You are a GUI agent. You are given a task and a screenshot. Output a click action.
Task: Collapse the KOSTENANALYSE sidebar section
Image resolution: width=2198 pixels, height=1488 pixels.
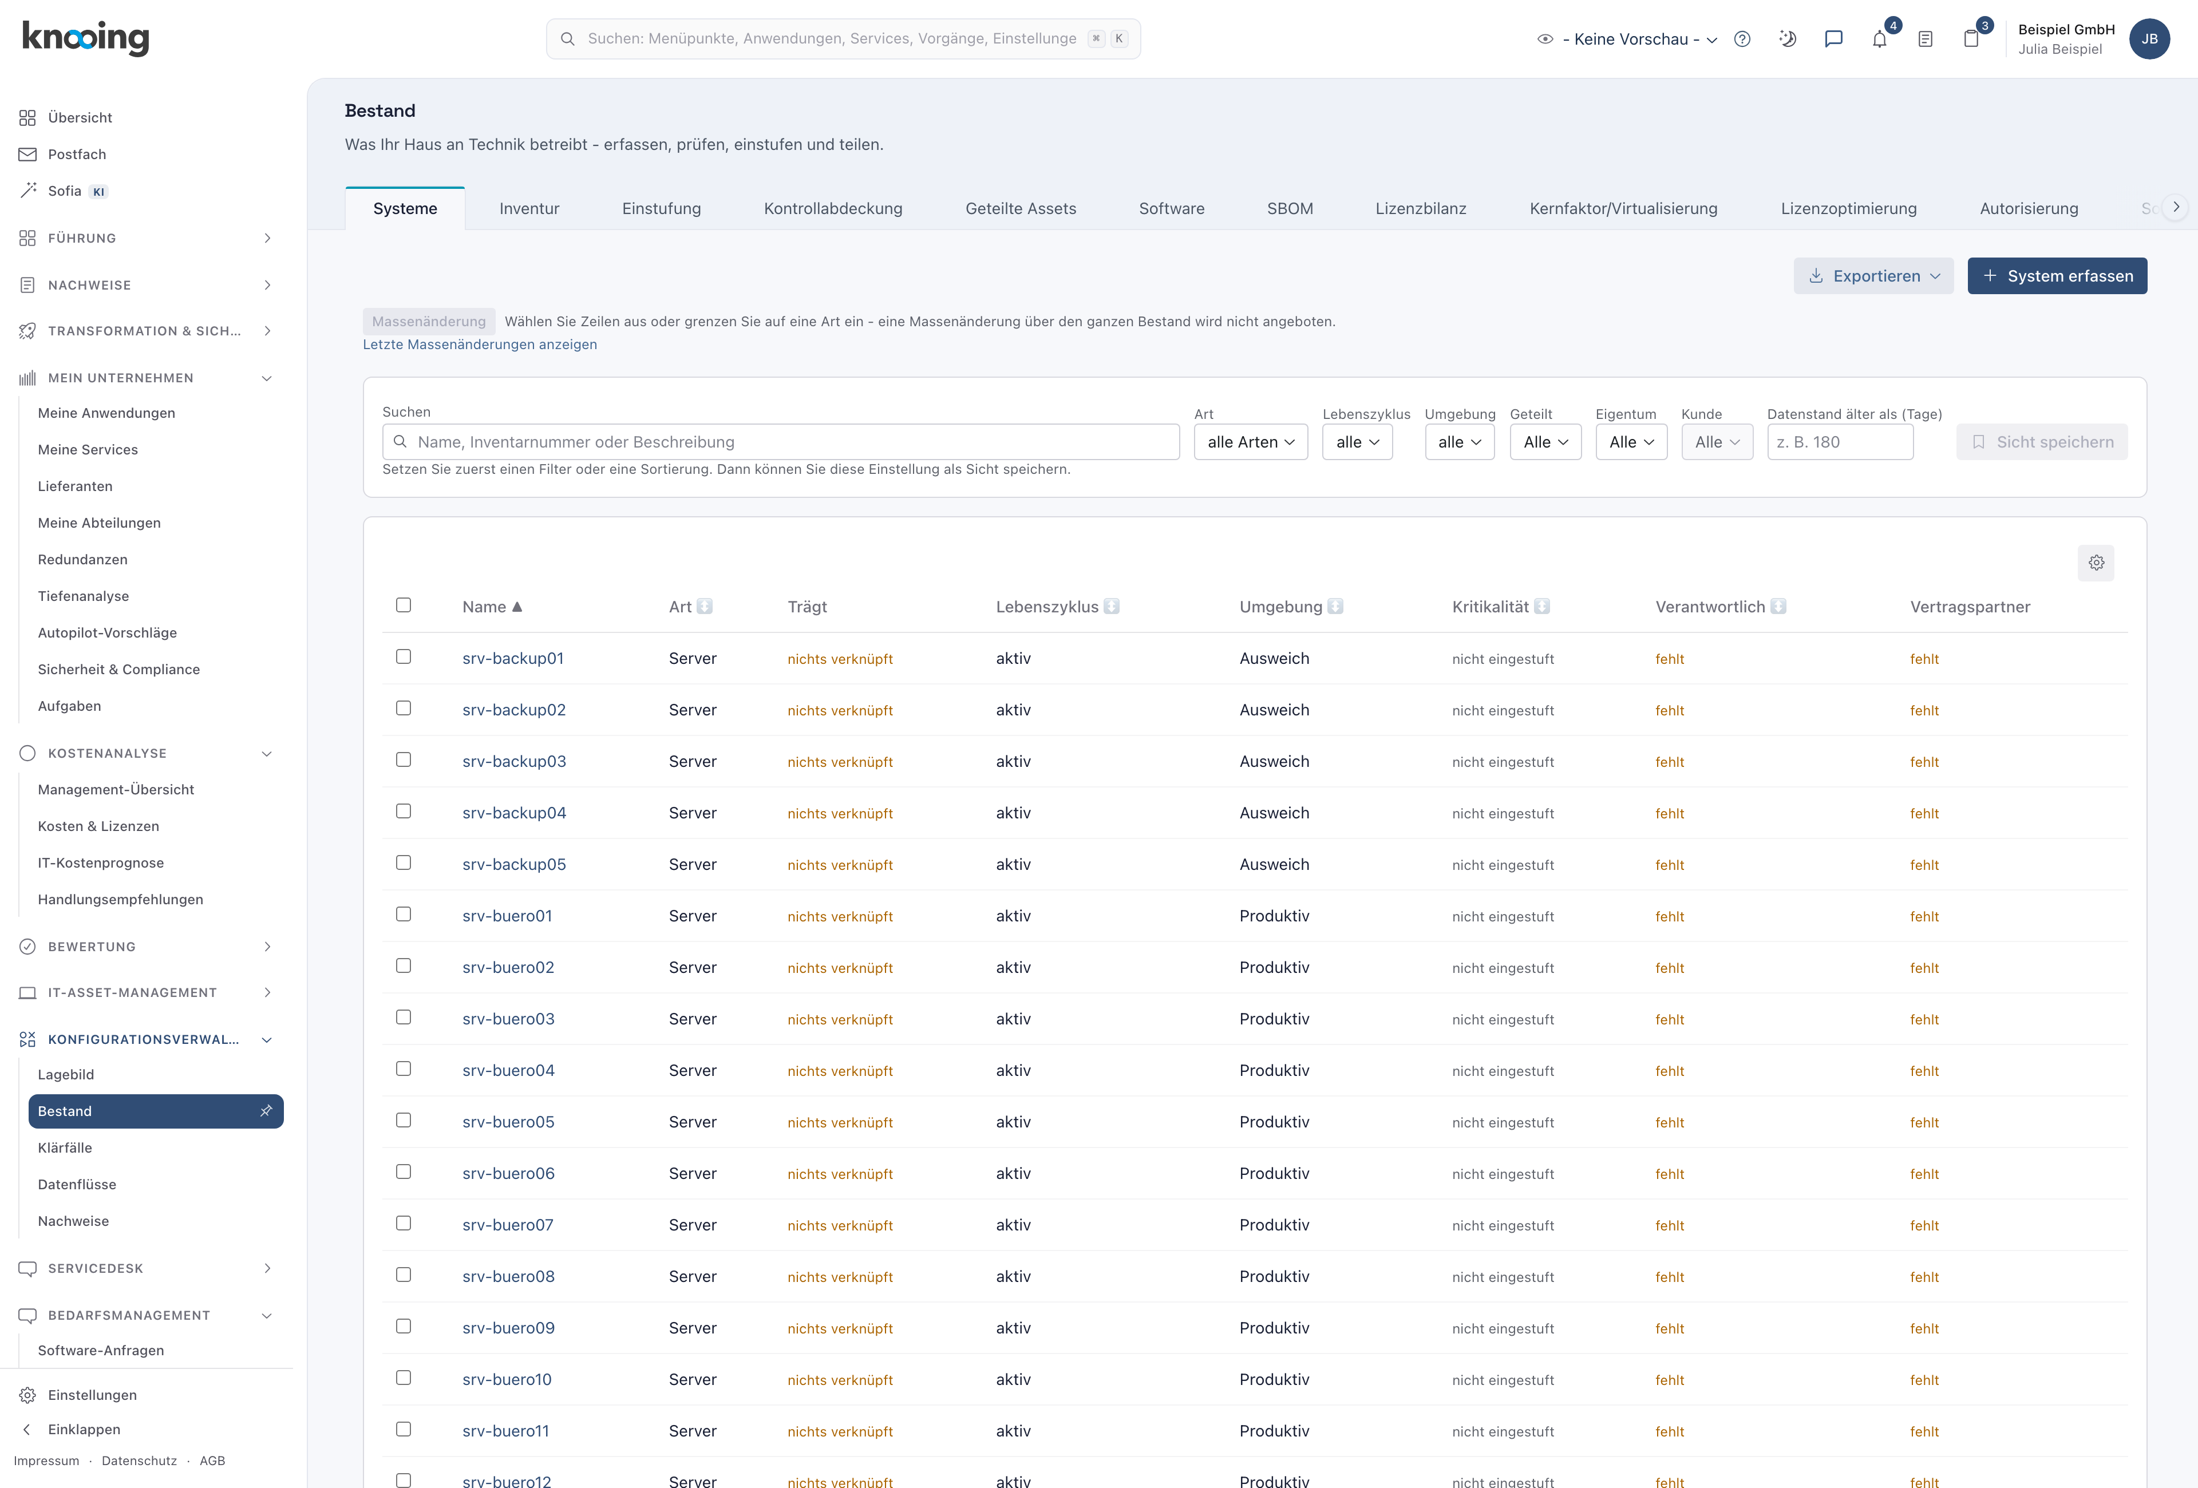tap(147, 754)
